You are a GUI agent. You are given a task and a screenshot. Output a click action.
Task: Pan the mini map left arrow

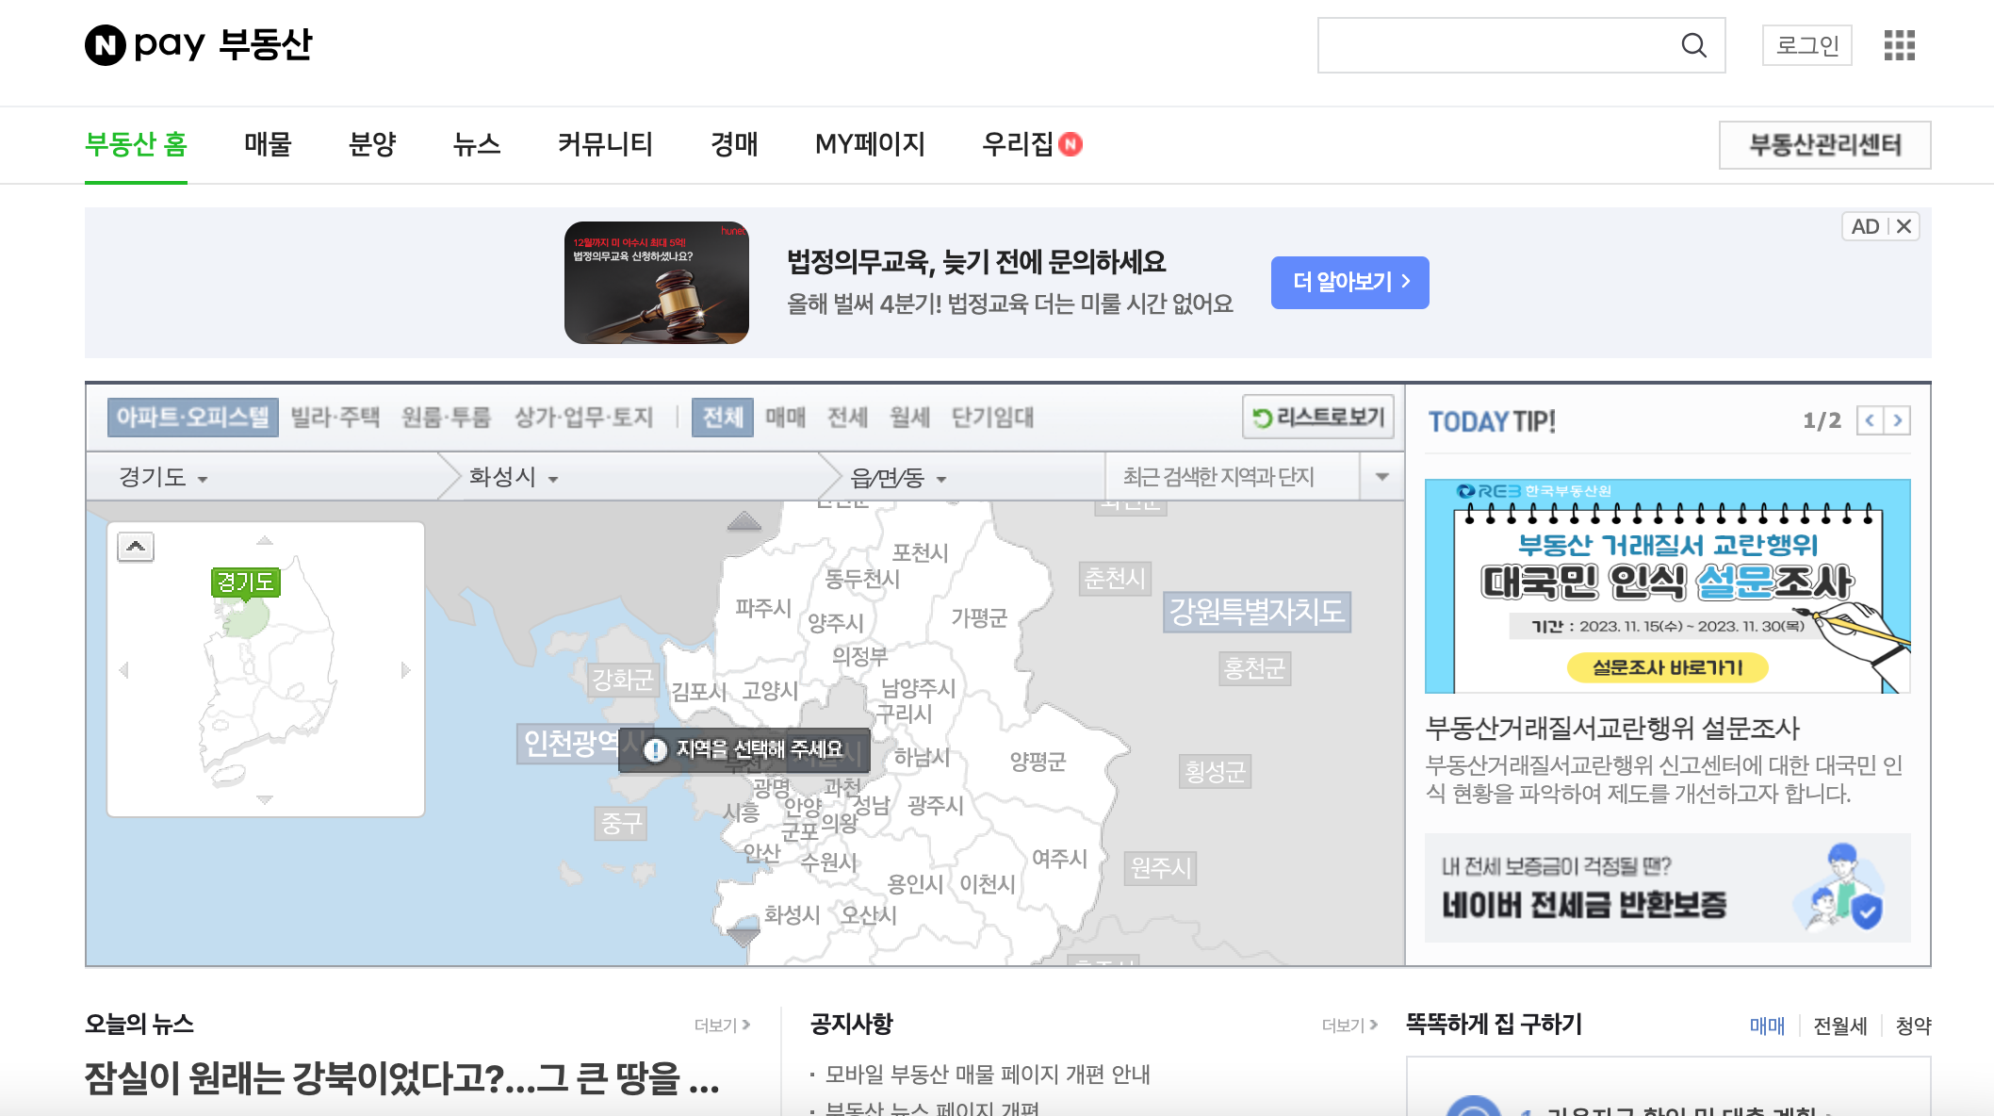(123, 670)
